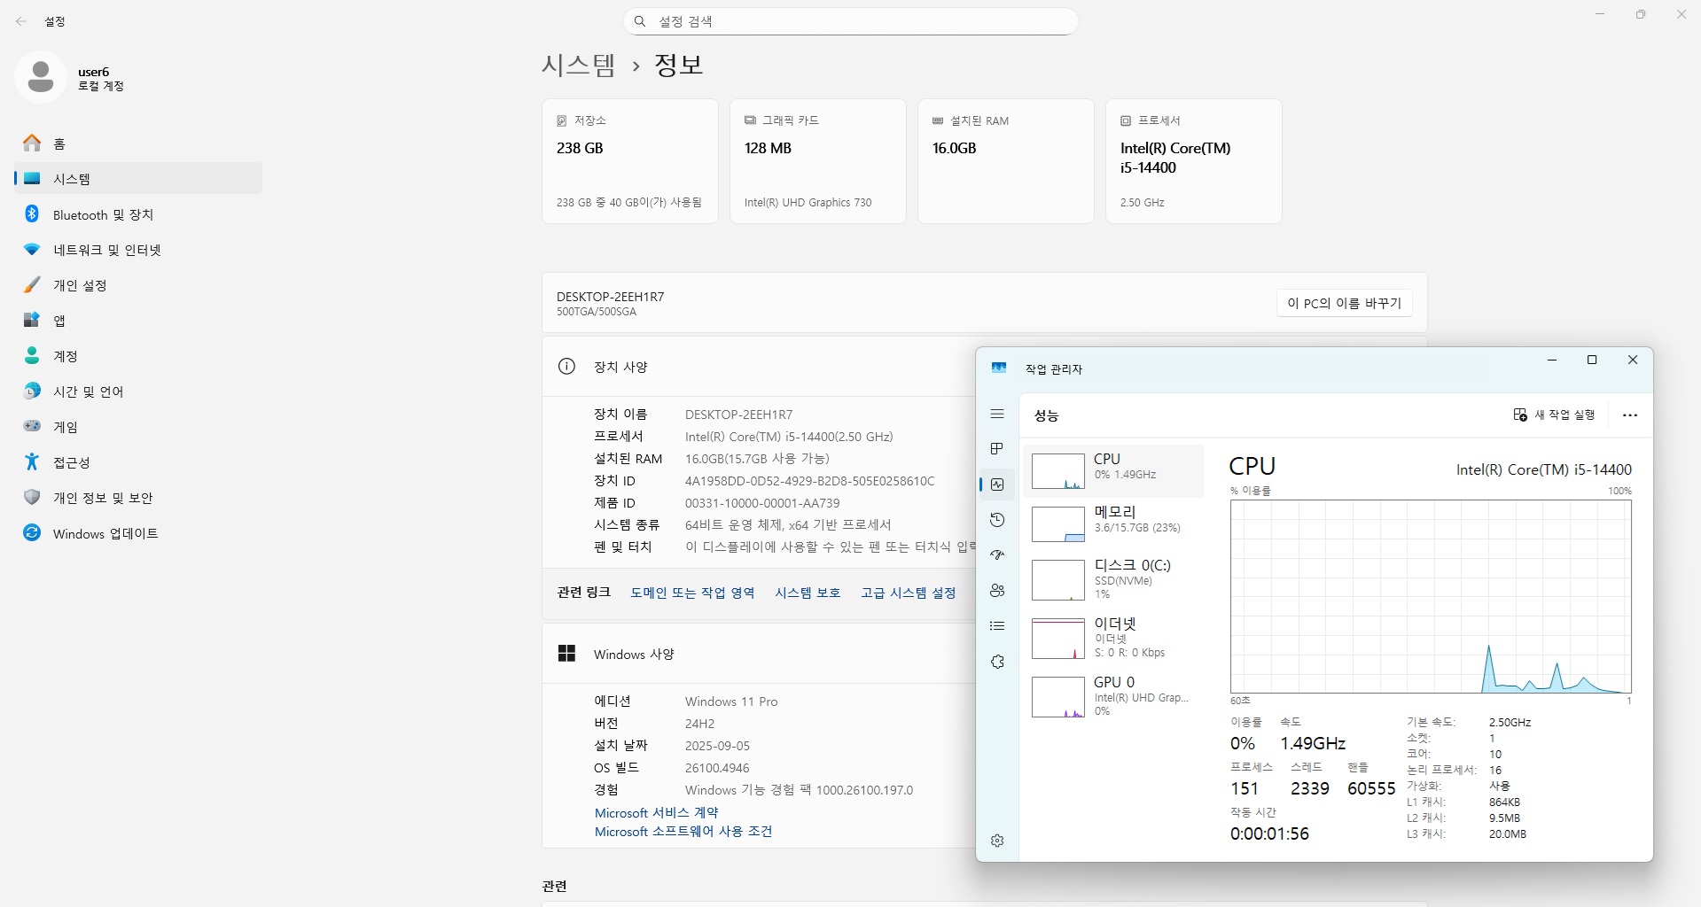Click the search magnifier icon in Settings
This screenshot has width=1701, height=907.
(x=640, y=21)
